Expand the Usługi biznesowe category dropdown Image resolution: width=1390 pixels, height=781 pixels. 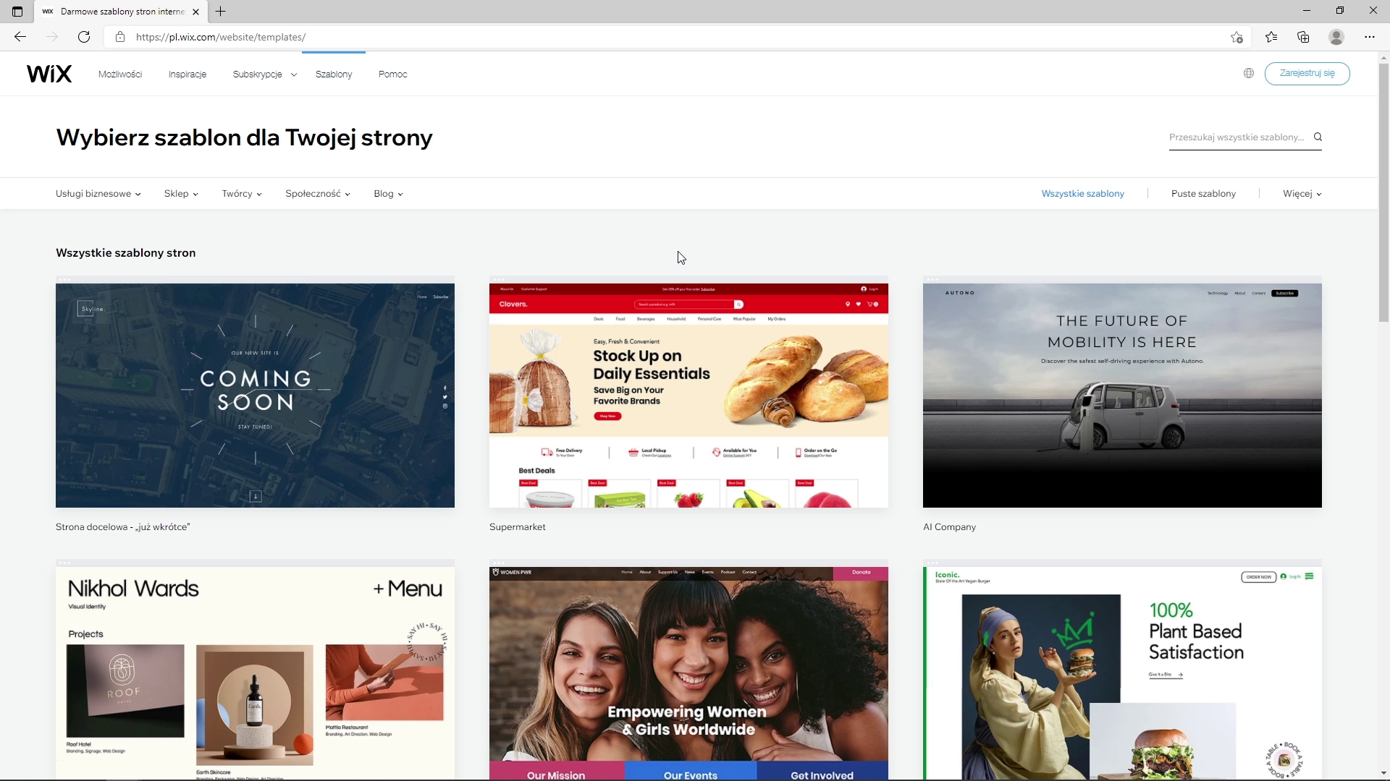click(98, 194)
